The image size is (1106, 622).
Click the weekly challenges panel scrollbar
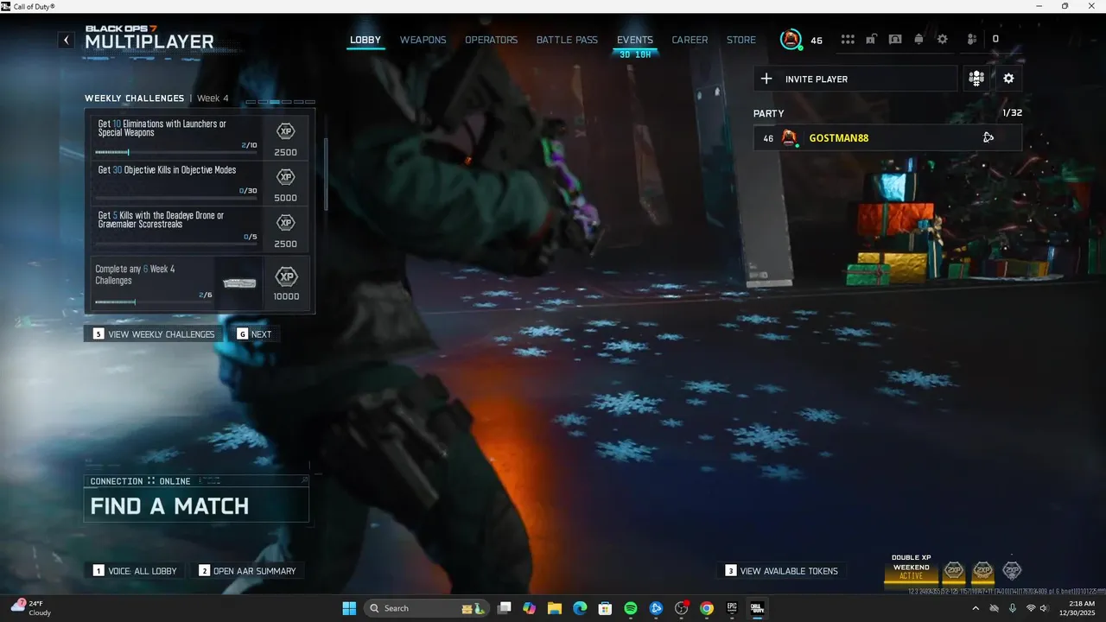[x=326, y=173]
